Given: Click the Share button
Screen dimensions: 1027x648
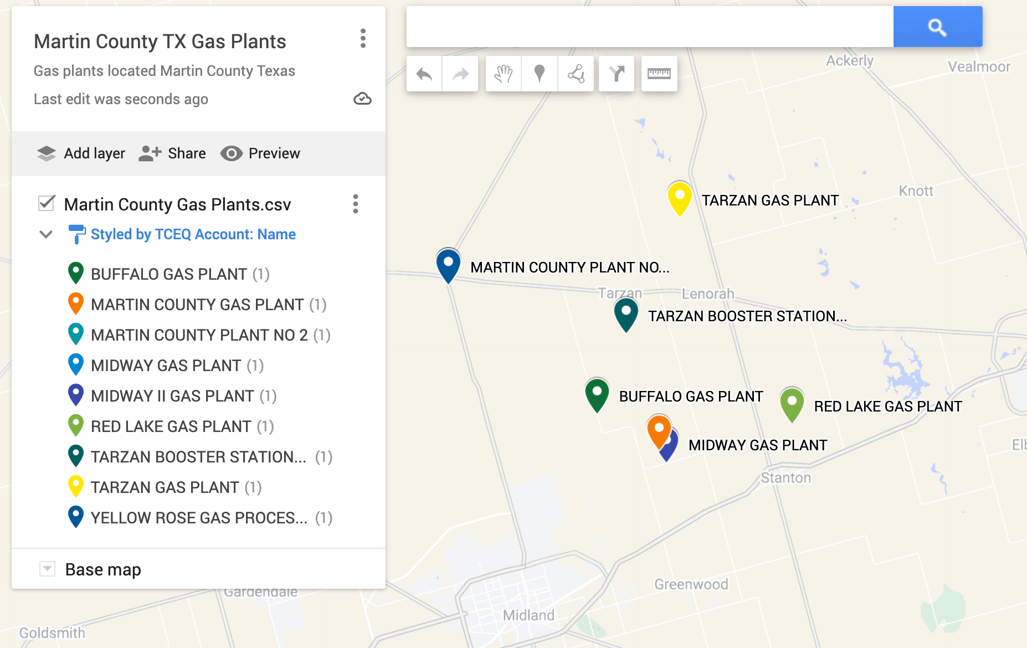Looking at the screenshot, I should (x=172, y=153).
